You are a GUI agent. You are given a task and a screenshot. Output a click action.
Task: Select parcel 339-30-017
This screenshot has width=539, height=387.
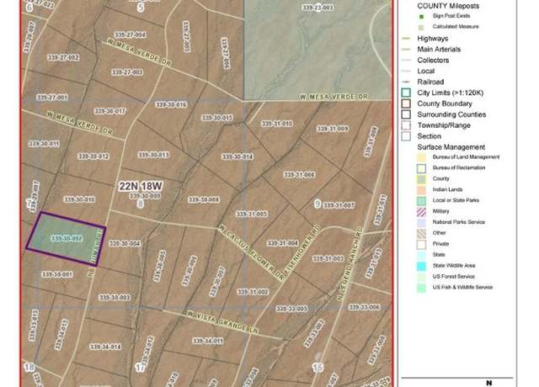[x=110, y=111]
